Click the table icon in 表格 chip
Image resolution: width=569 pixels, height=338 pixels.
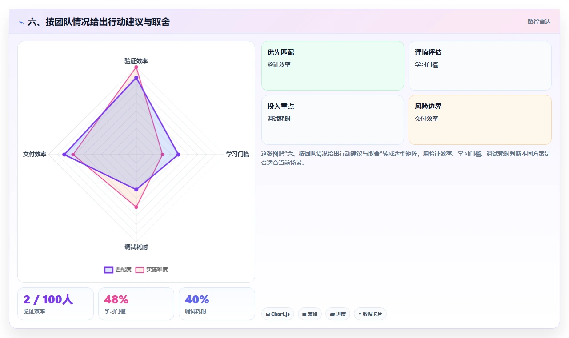point(305,314)
